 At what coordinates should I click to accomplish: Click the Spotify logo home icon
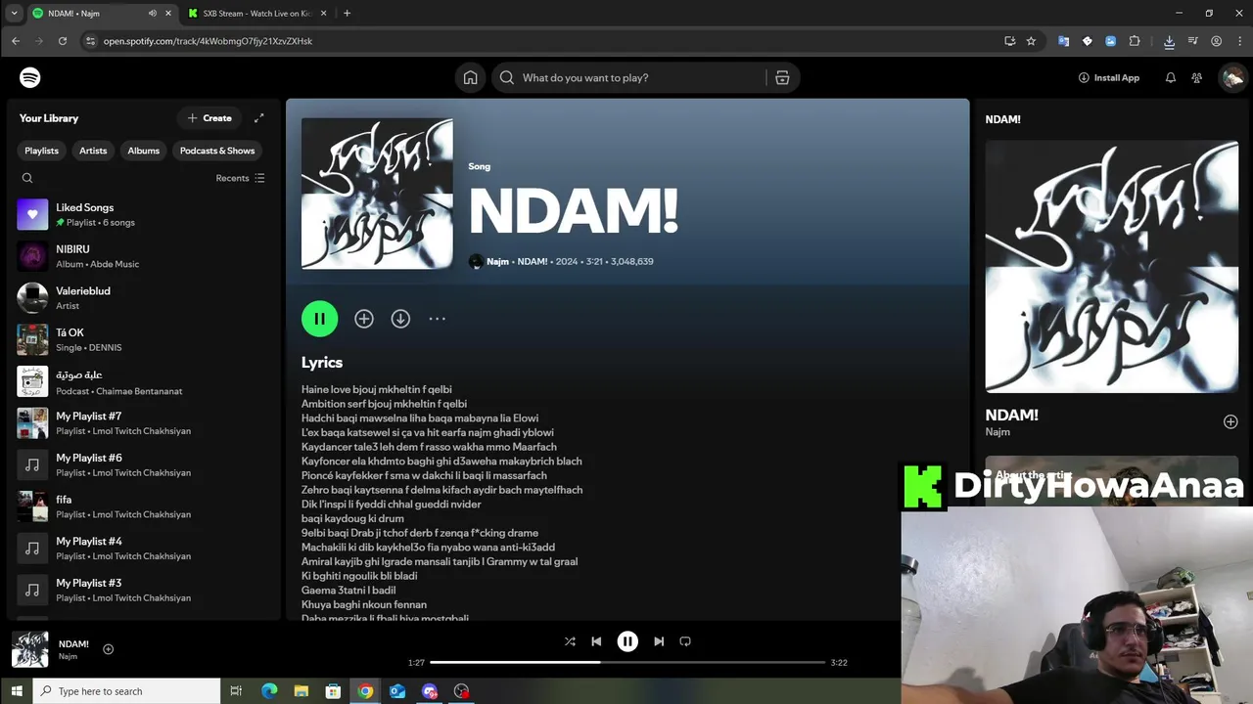point(30,77)
